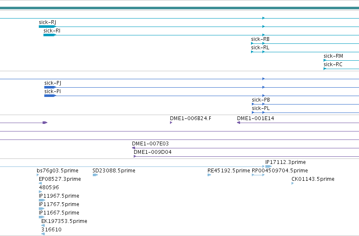The image size is (359, 236).
Task: Click the teal reference sequence bar
Action: [x=180, y=8]
